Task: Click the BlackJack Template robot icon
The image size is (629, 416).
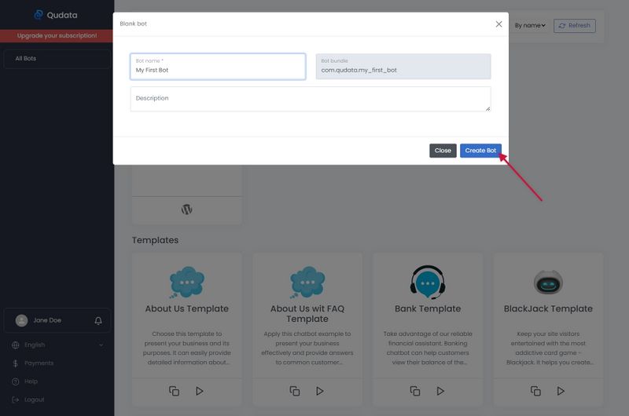Action: coord(548,282)
